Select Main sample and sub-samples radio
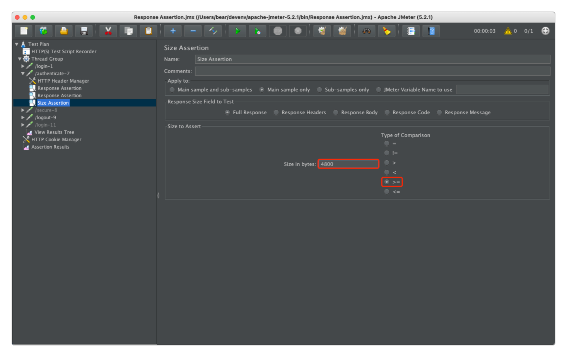The width and height of the screenshot is (567, 357). click(172, 90)
